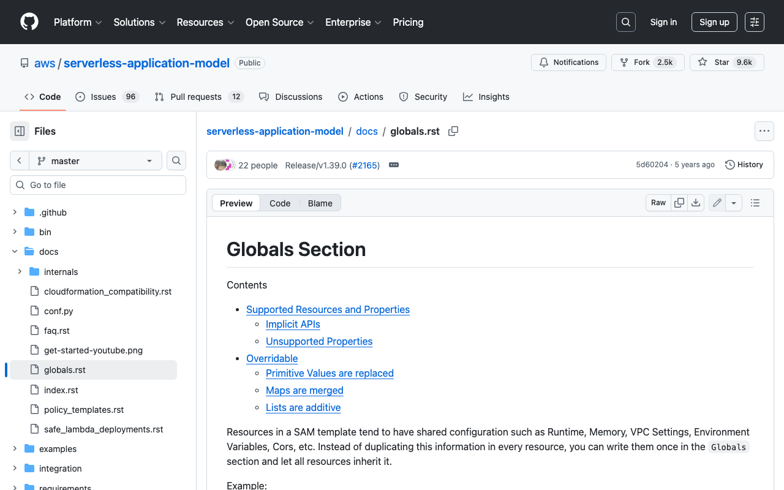The width and height of the screenshot is (784, 490).
Task: Open the Pull requests tab
Action: 195,97
